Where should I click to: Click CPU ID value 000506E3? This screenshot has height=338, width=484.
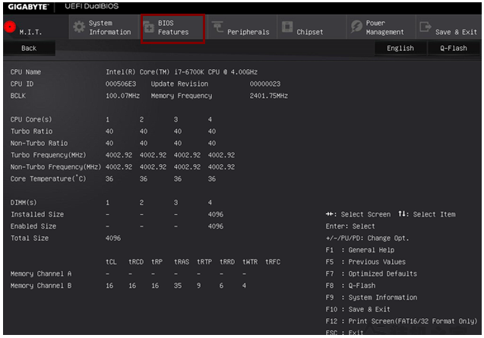[x=121, y=84]
